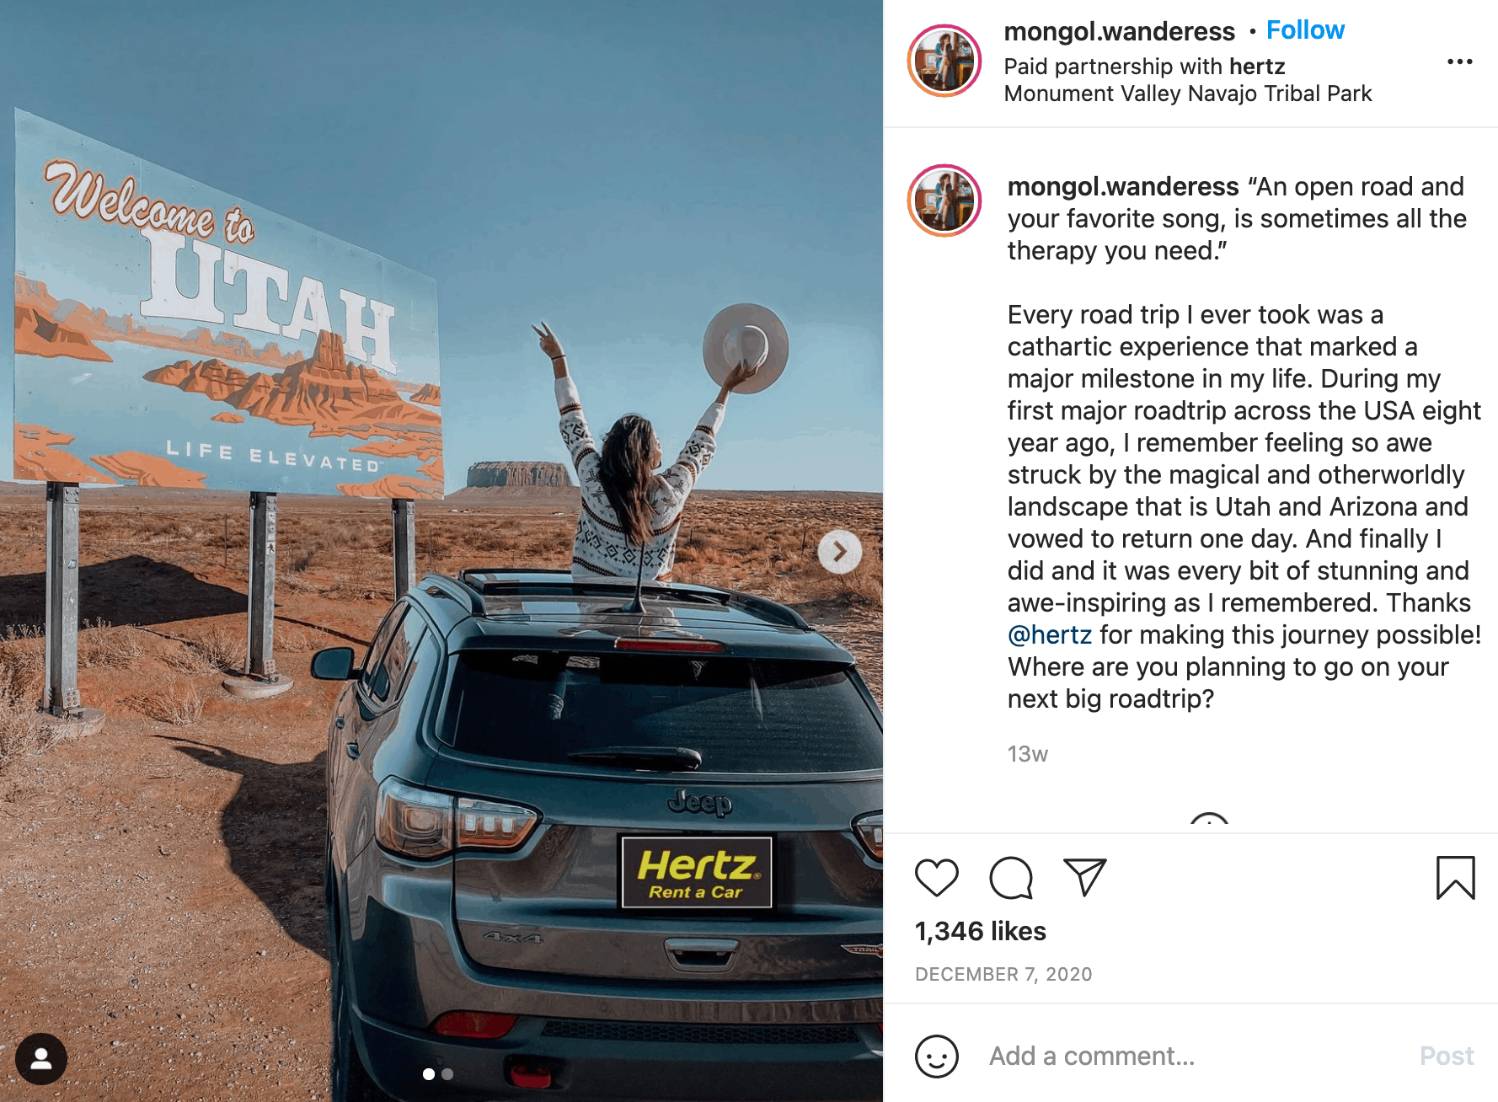Open the December 7, 2020 post date link
Viewport: 1498px width, 1102px height.
pyautogui.click(x=1003, y=975)
